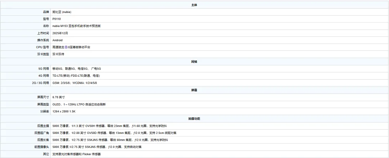Viewport: 389px width, 158px height.
Task: Click the model value P0110
Action: [x=57, y=19]
